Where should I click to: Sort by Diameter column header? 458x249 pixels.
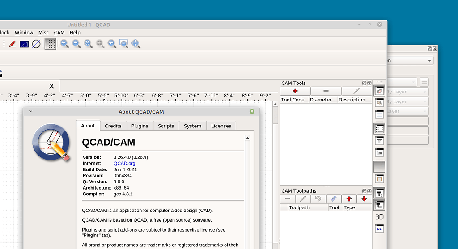click(x=323, y=100)
